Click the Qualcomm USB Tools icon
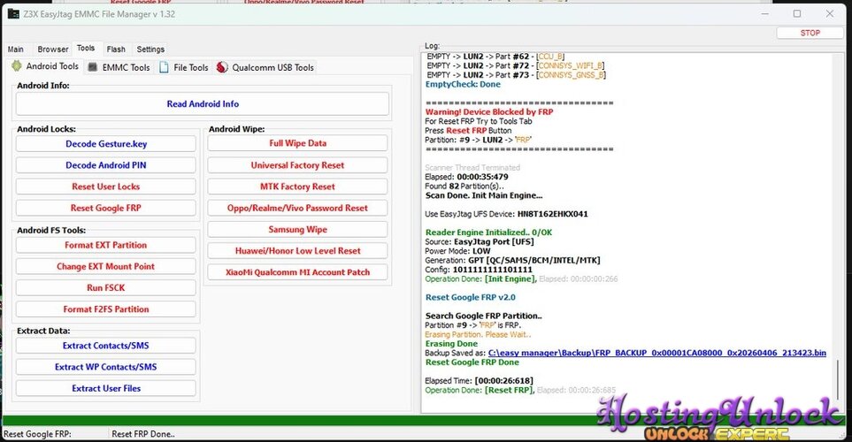 (x=222, y=67)
